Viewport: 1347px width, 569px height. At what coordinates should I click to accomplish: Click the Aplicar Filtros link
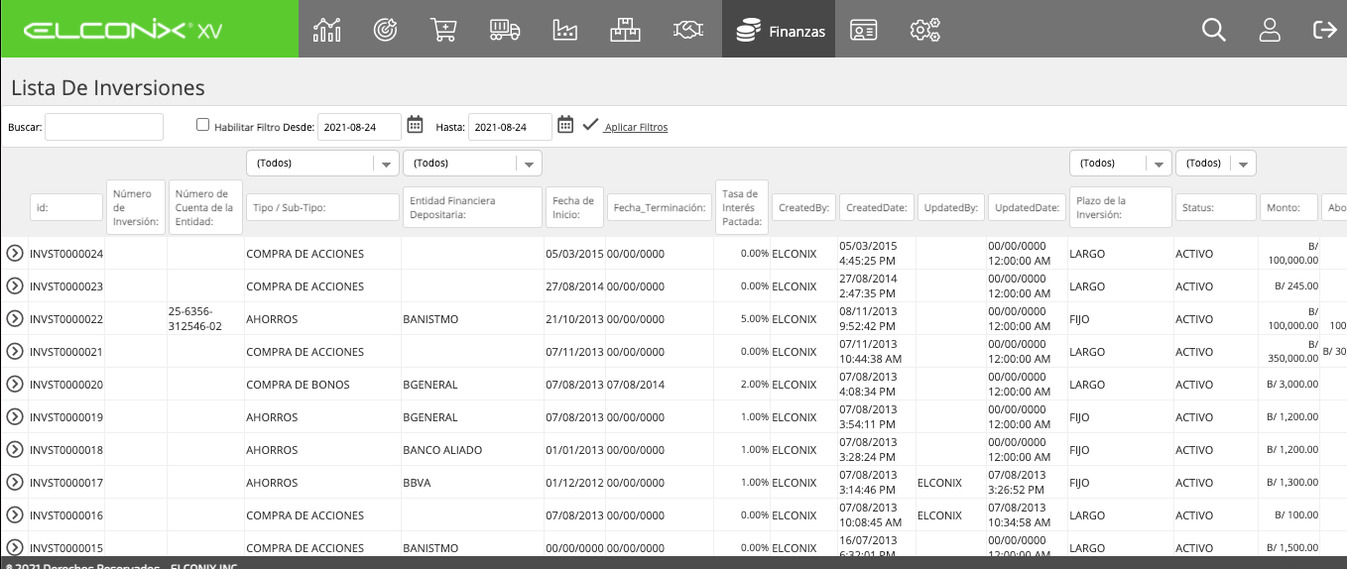pos(636,127)
